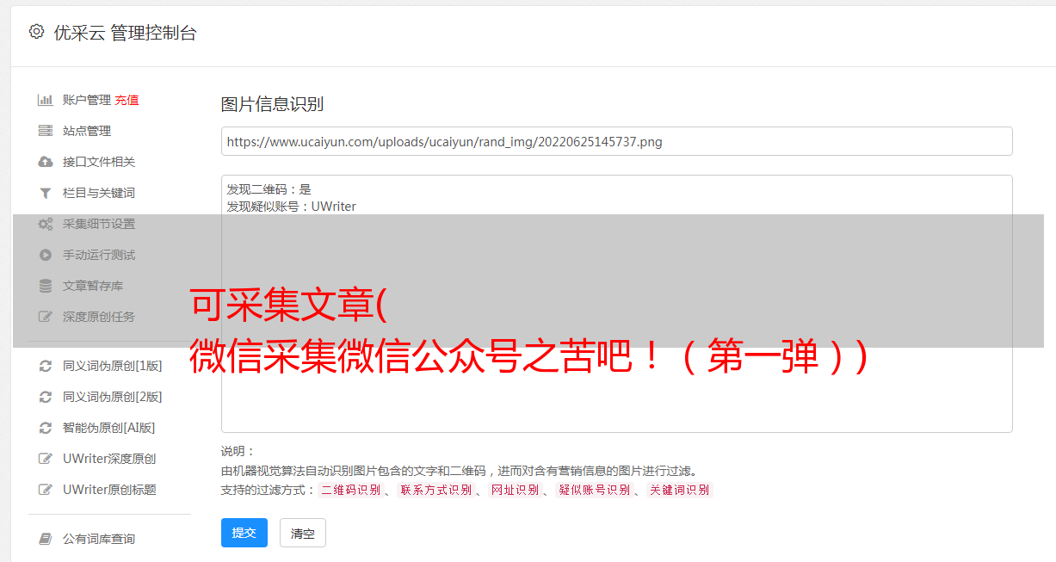Click the refresh icon for 同义词伪原创[1版]
This screenshot has width=1056, height=562.
point(46,366)
